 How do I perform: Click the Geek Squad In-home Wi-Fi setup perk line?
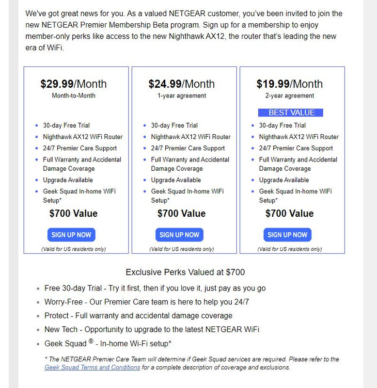(108, 343)
